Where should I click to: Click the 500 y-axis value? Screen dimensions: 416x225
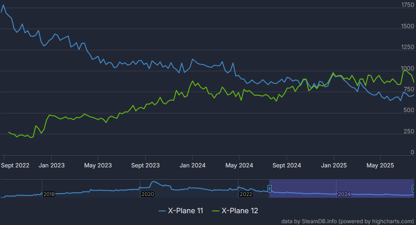[x=409, y=110]
